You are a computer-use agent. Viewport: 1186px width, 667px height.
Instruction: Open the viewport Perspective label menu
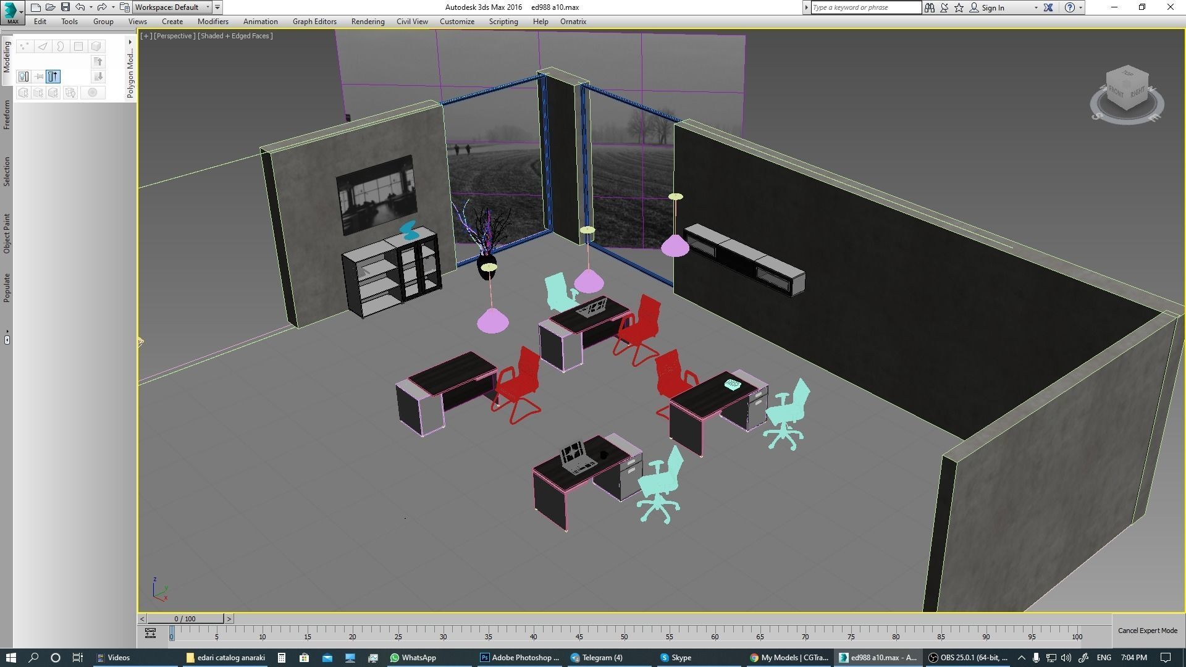[174, 36]
